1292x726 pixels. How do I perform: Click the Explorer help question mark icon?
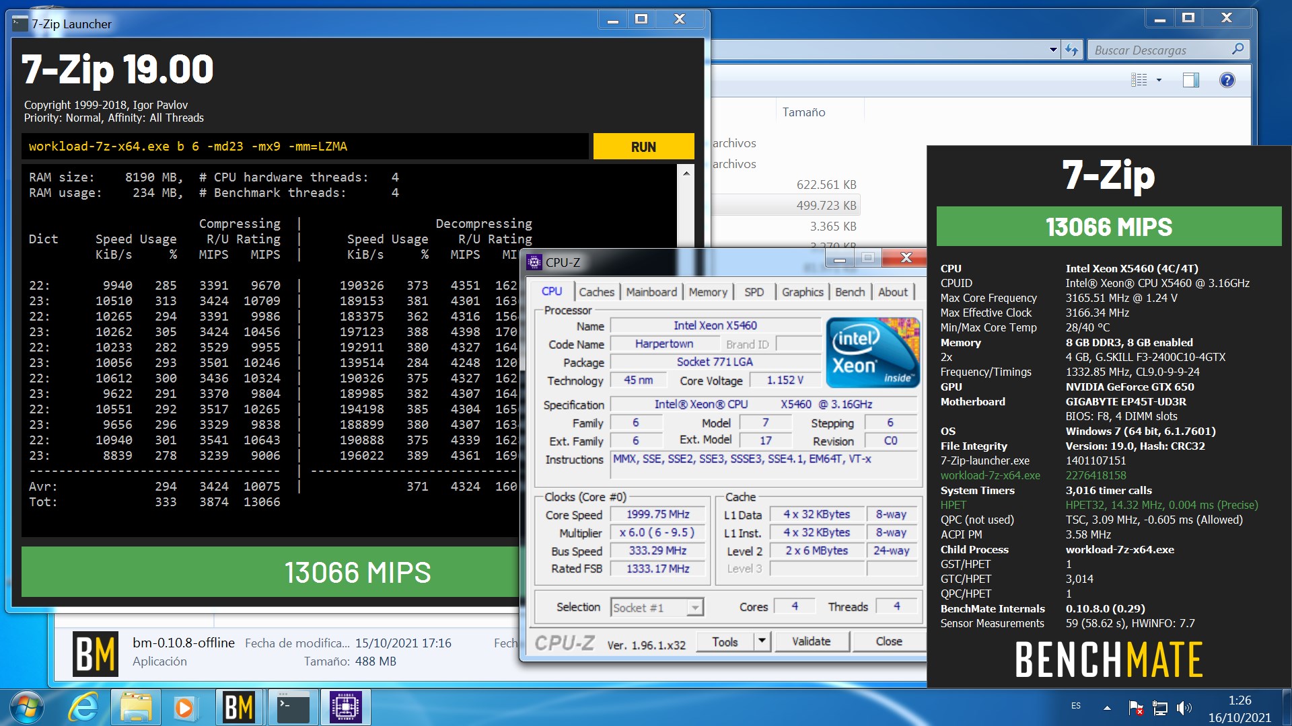pyautogui.click(x=1227, y=81)
